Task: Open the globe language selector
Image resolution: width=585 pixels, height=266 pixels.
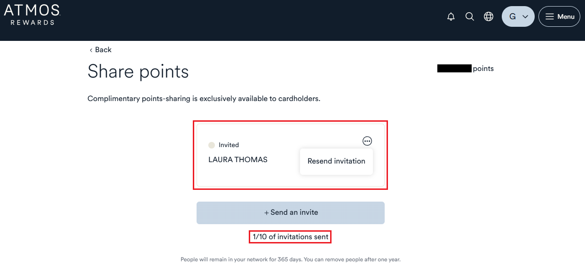Action: tap(489, 16)
